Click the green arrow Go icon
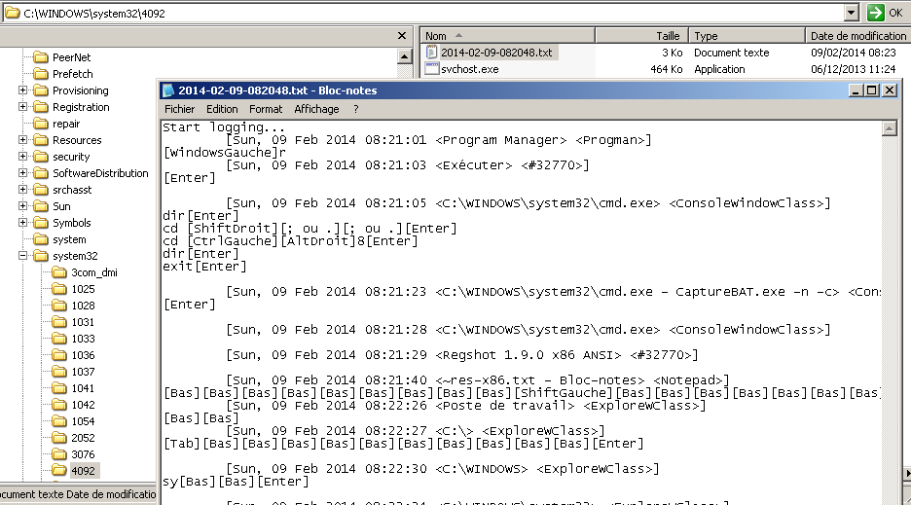 point(875,13)
